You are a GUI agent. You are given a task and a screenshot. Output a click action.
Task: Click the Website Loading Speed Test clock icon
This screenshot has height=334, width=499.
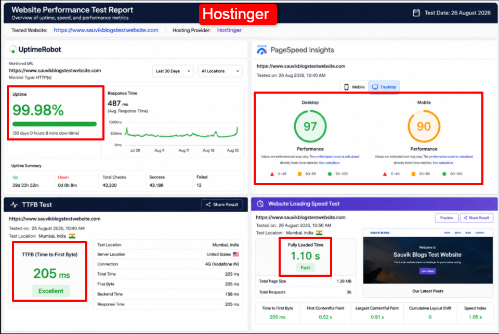(260, 204)
